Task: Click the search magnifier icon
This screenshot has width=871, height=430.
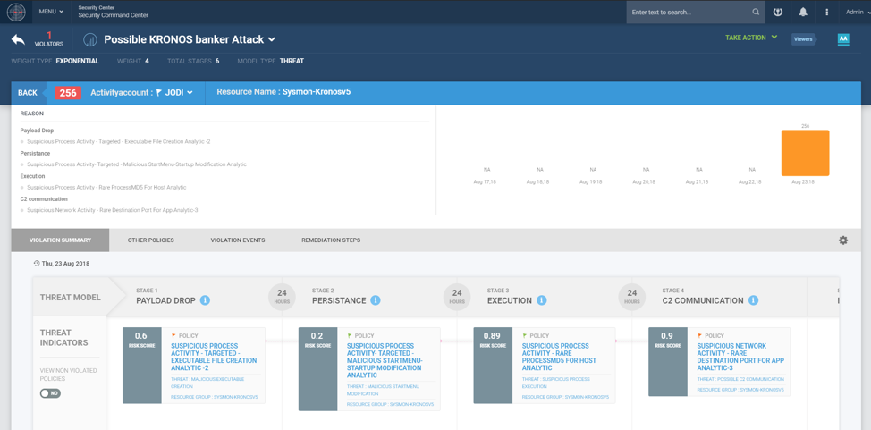Action: tap(756, 12)
